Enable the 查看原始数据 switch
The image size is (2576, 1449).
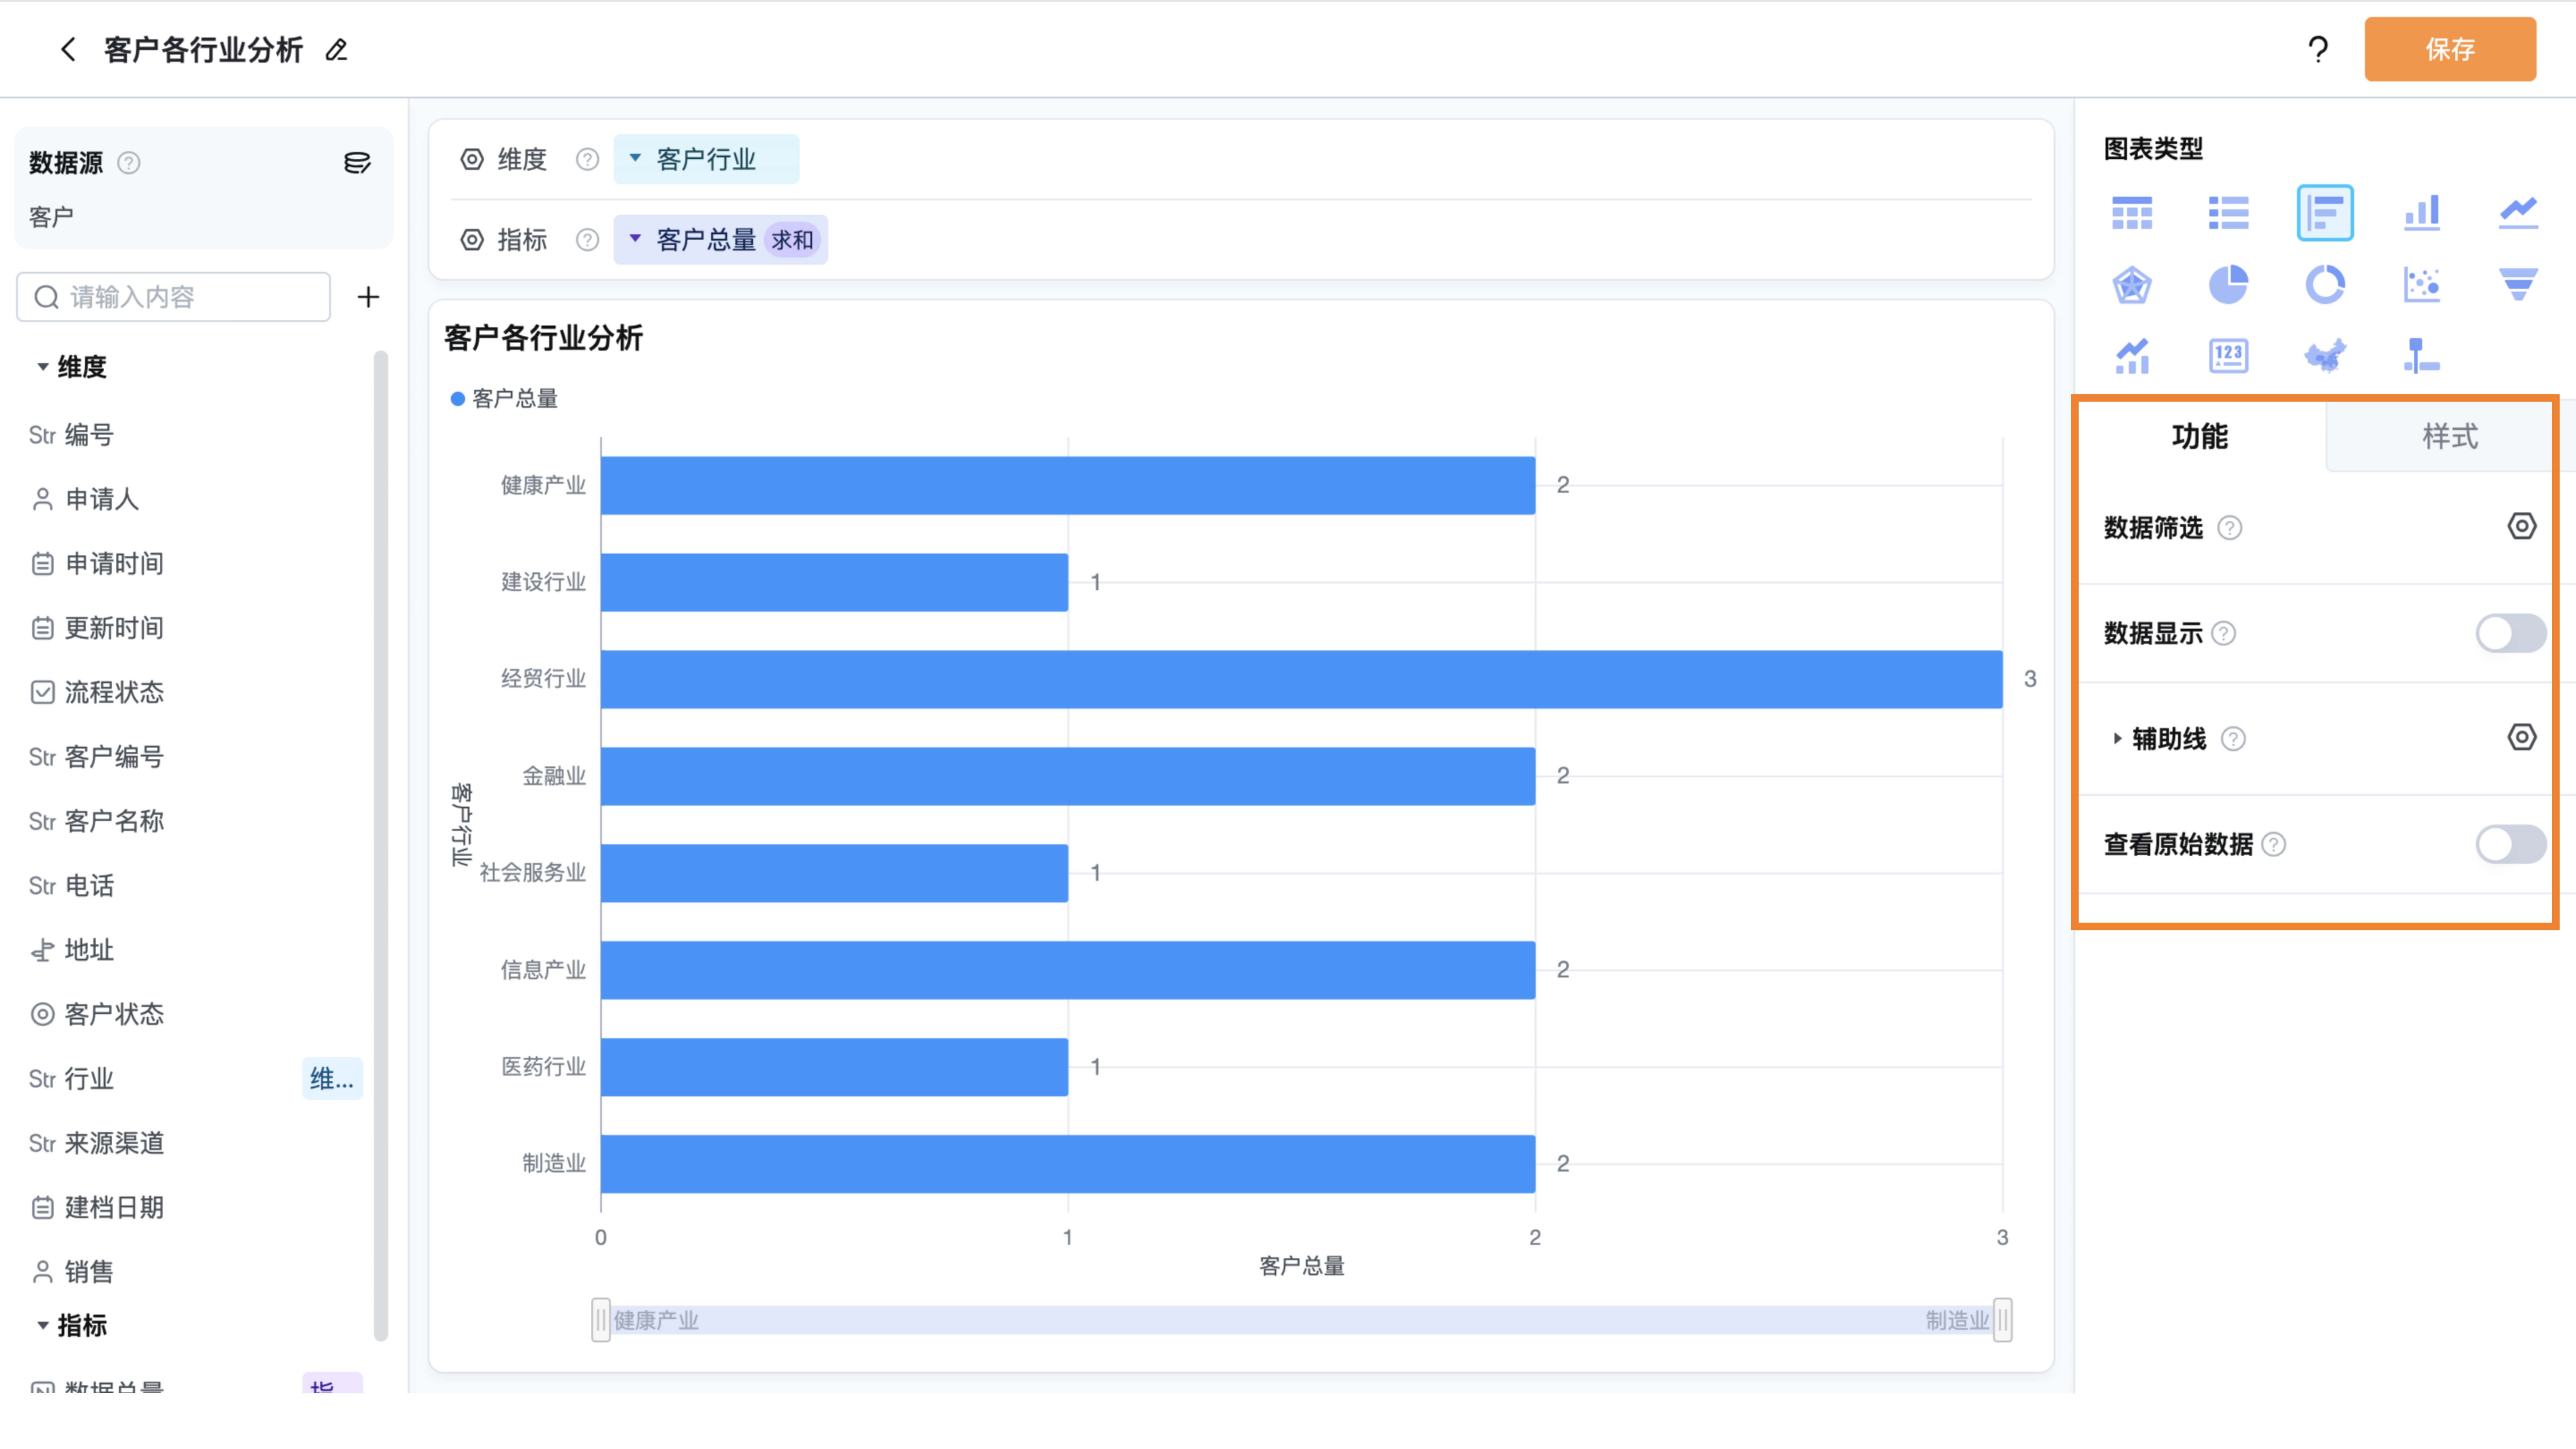(2511, 844)
